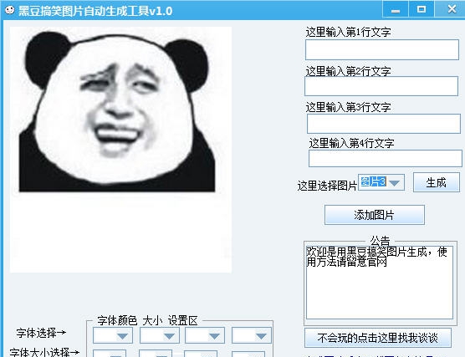Click the 添加图片 button
This screenshot has height=357, width=465.
pyautogui.click(x=374, y=215)
